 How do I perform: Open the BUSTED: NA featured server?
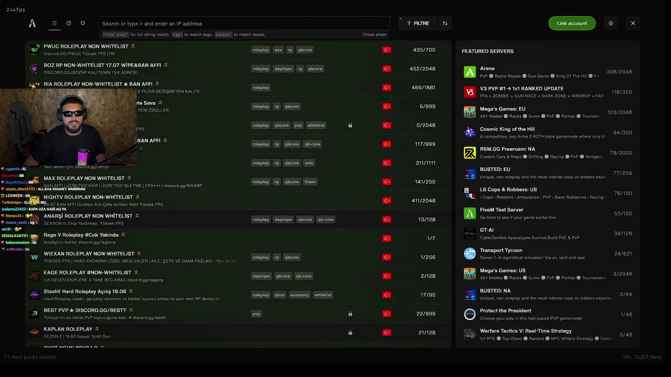pos(548,294)
